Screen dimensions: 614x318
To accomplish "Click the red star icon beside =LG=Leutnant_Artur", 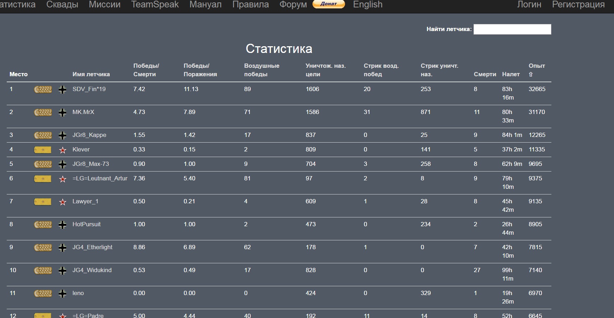I will coord(63,179).
